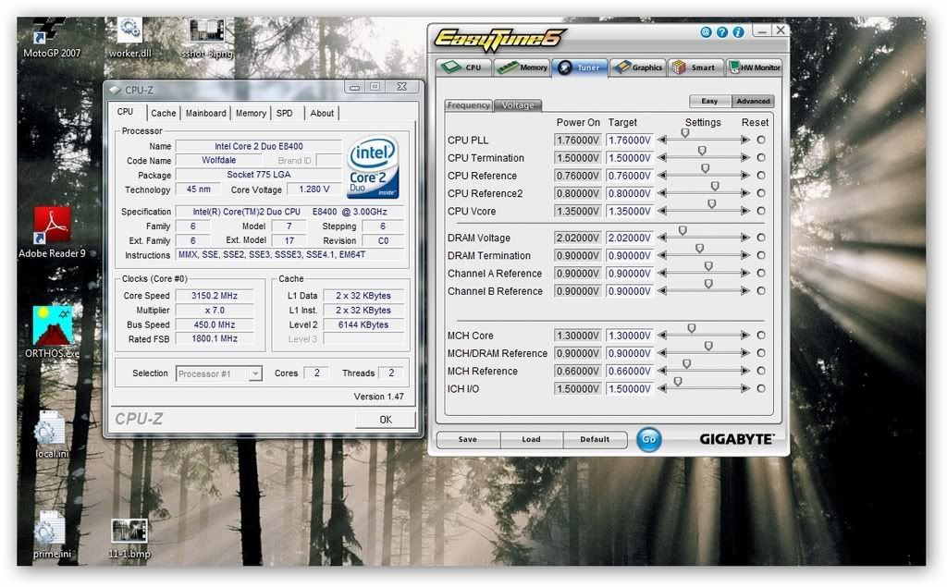Screen dimensions: 947x587
Task: Decrease CPU Reference with left arrow
Action: click(x=662, y=175)
